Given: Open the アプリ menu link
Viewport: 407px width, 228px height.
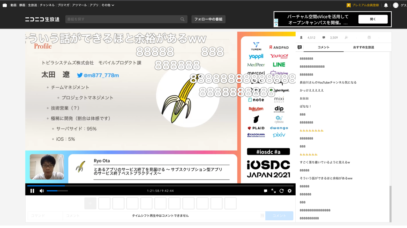Looking at the screenshot, I should (94, 5).
